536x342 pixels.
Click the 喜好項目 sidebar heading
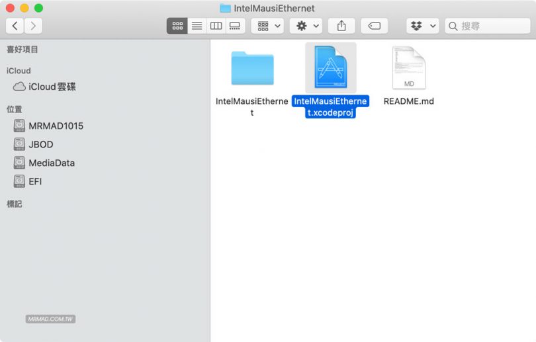point(22,50)
